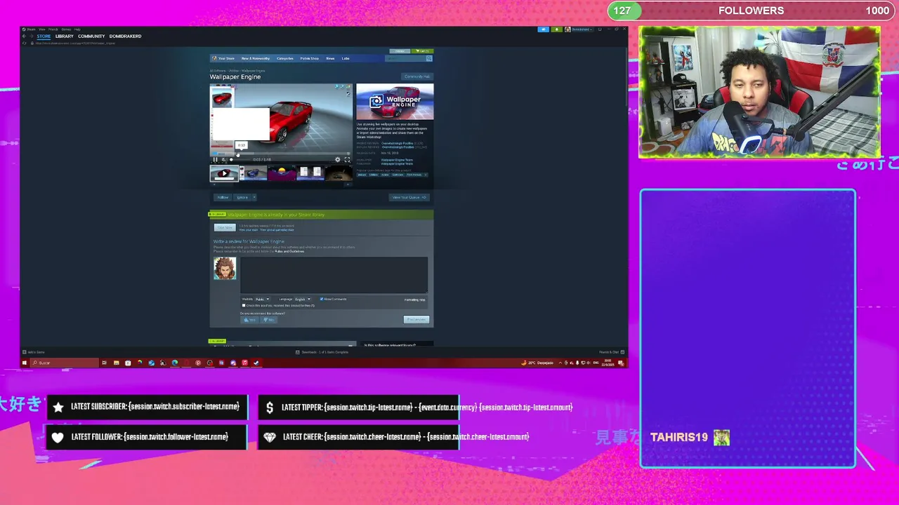This screenshot has height=505, width=899.
Task: Open the Windows Start button
Action: [24, 363]
